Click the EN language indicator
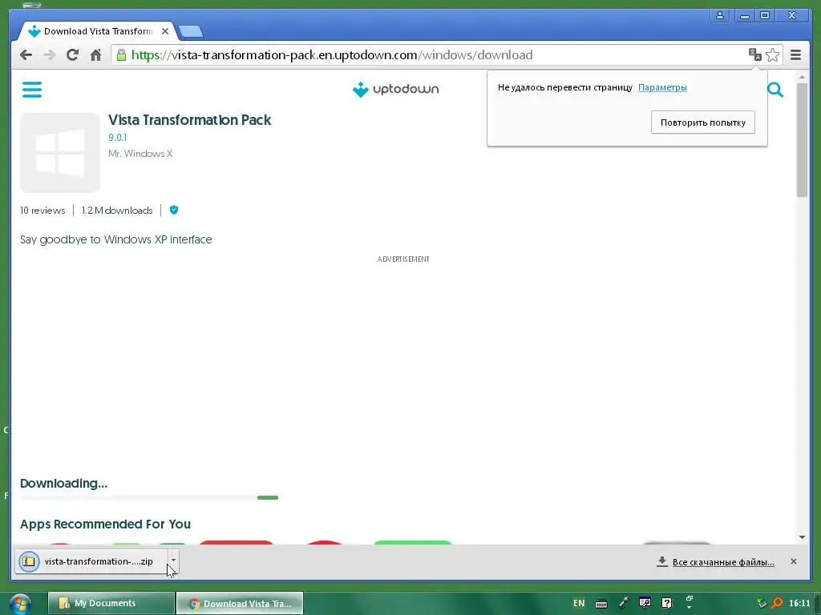821x615 pixels. coord(579,603)
